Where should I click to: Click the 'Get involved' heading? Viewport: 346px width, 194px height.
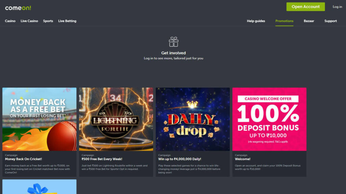(173, 53)
